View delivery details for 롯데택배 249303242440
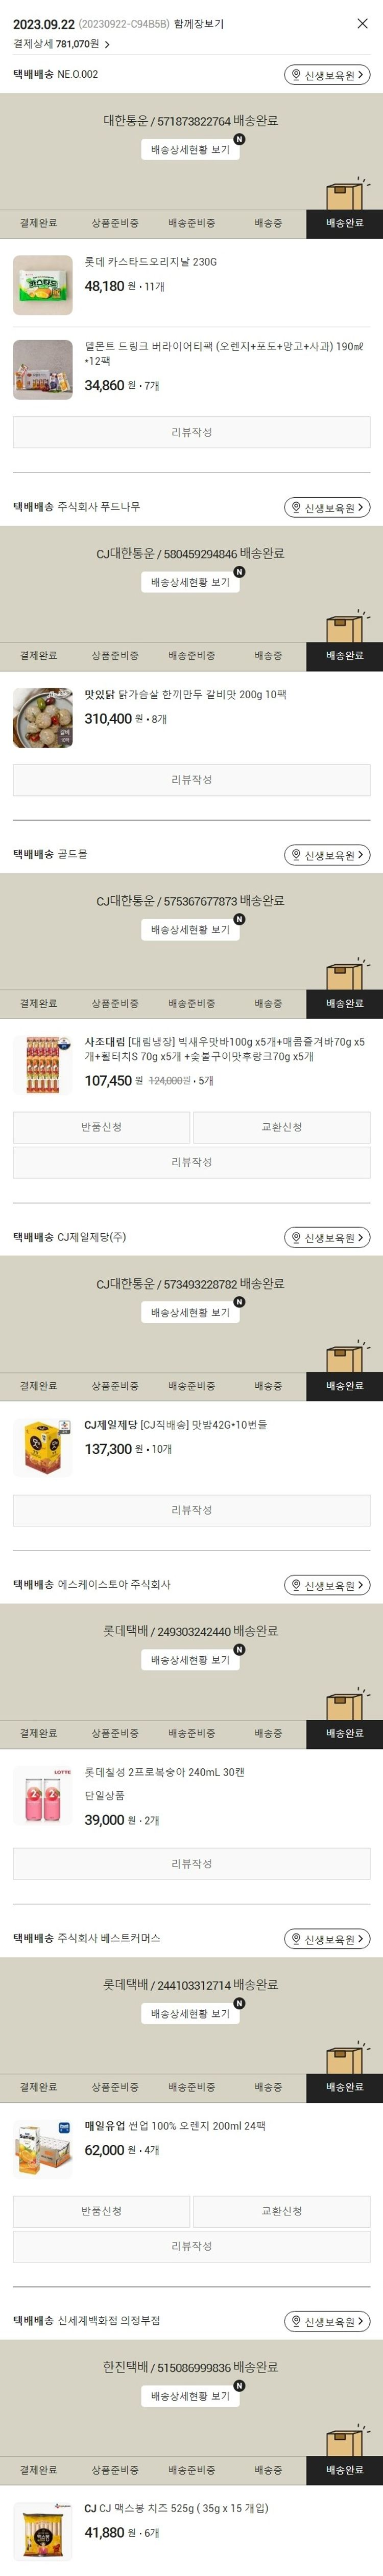 (x=190, y=1660)
